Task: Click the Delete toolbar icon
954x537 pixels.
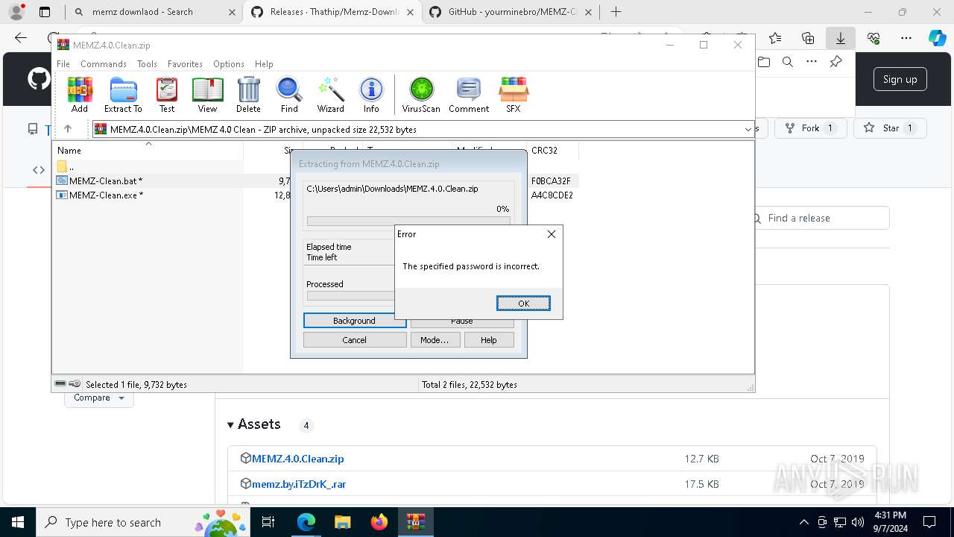Action: (x=248, y=95)
